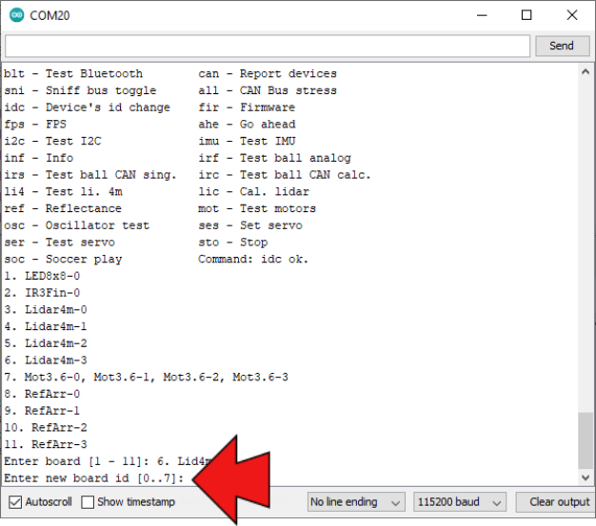
Task: Close the COM20 serial monitor window
Action: 571,15
